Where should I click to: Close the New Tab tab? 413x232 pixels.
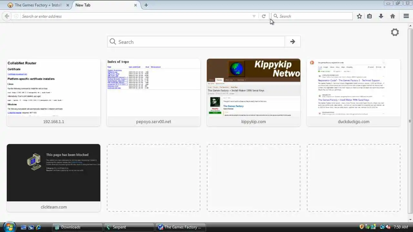[136, 5]
